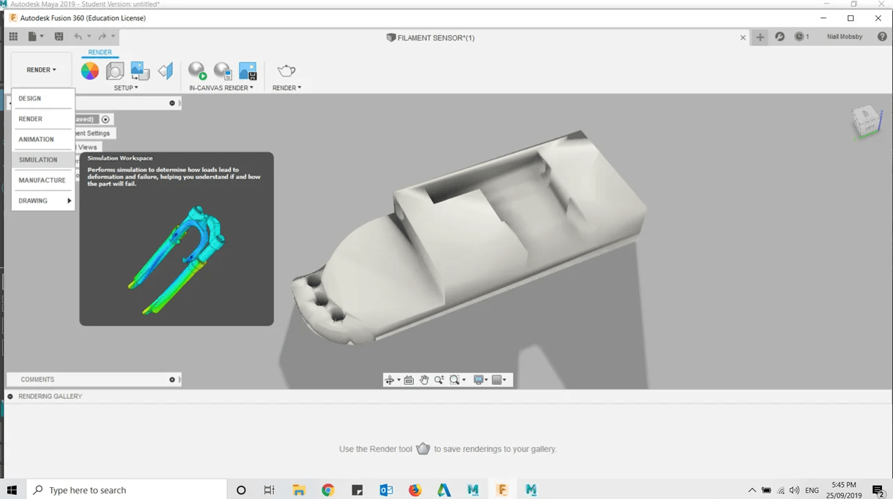
Task: Click the Render teapot icon
Action: 286,71
